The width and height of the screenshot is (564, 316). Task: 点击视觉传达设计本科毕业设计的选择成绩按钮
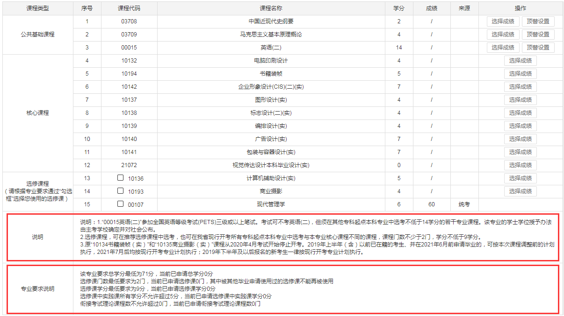point(520,165)
